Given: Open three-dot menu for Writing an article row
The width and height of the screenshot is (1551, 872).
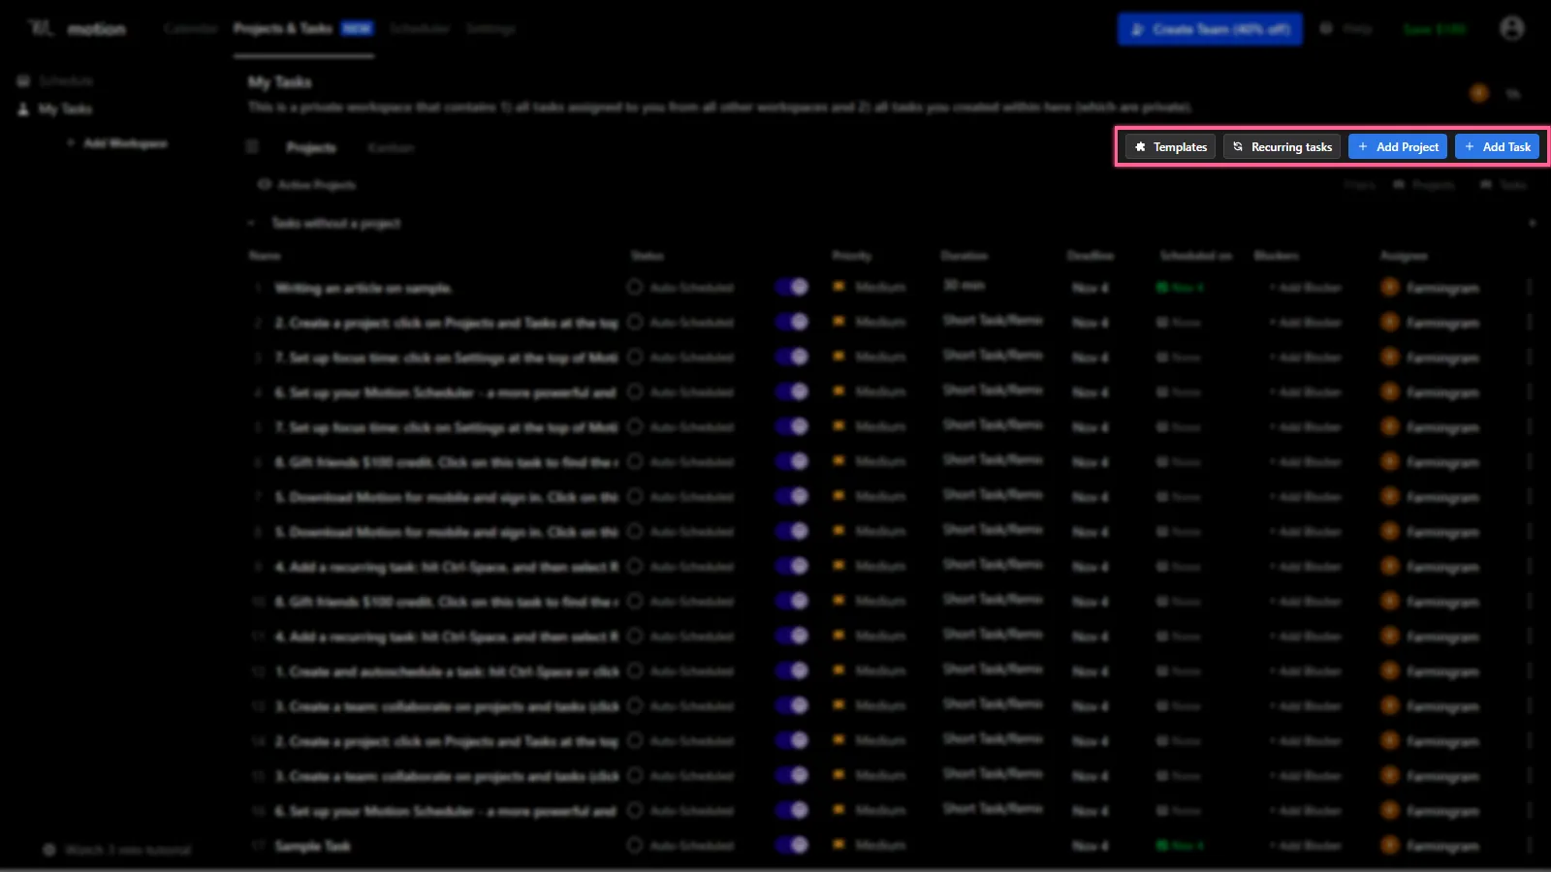Looking at the screenshot, I should [1530, 288].
